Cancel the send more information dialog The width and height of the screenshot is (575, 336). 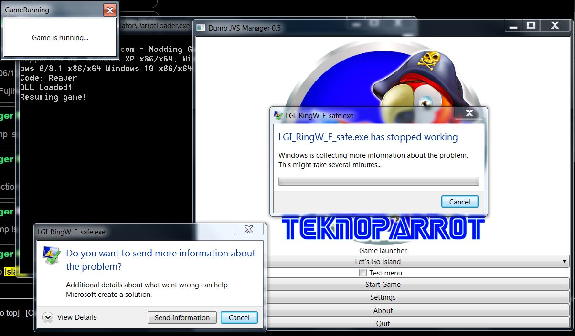pos(239,318)
